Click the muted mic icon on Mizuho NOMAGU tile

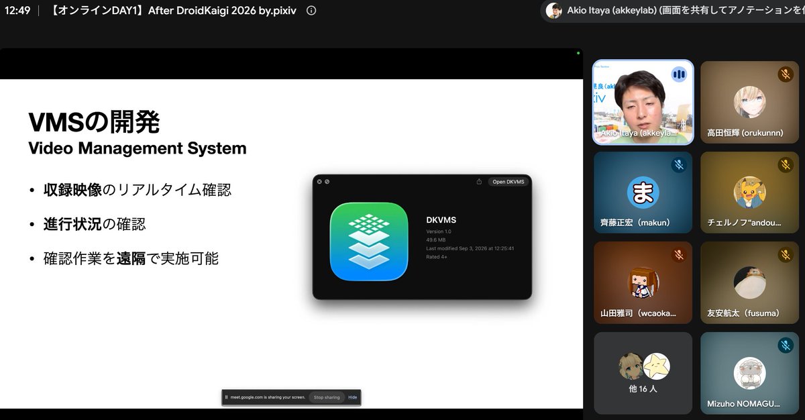[x=786, y=346]
